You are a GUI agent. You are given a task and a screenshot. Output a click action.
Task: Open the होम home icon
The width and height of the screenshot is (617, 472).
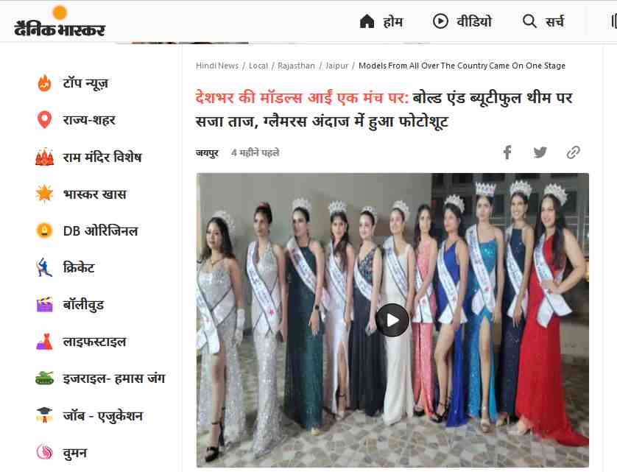[367, 21]
